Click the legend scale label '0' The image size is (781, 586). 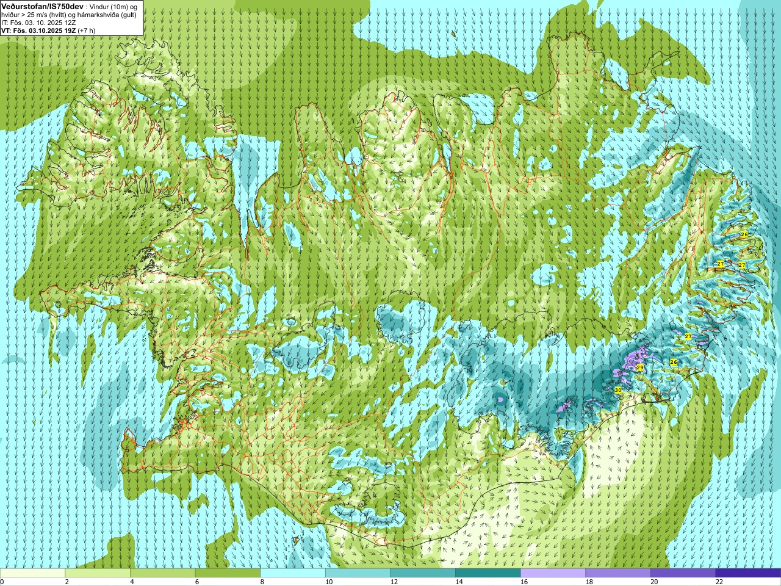coord(2,582)
